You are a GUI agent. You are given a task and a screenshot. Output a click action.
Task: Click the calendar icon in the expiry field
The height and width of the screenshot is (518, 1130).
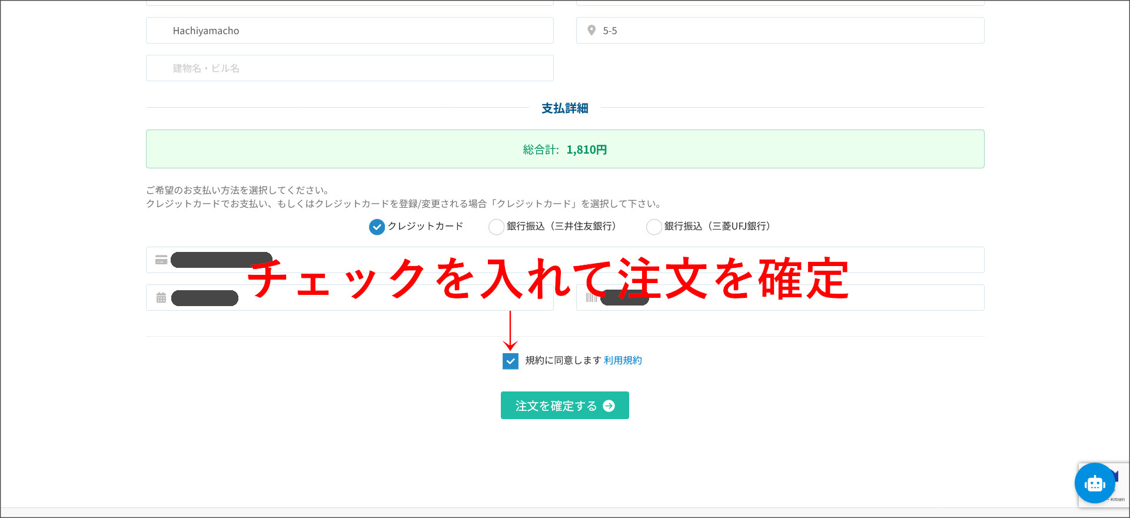161,298
